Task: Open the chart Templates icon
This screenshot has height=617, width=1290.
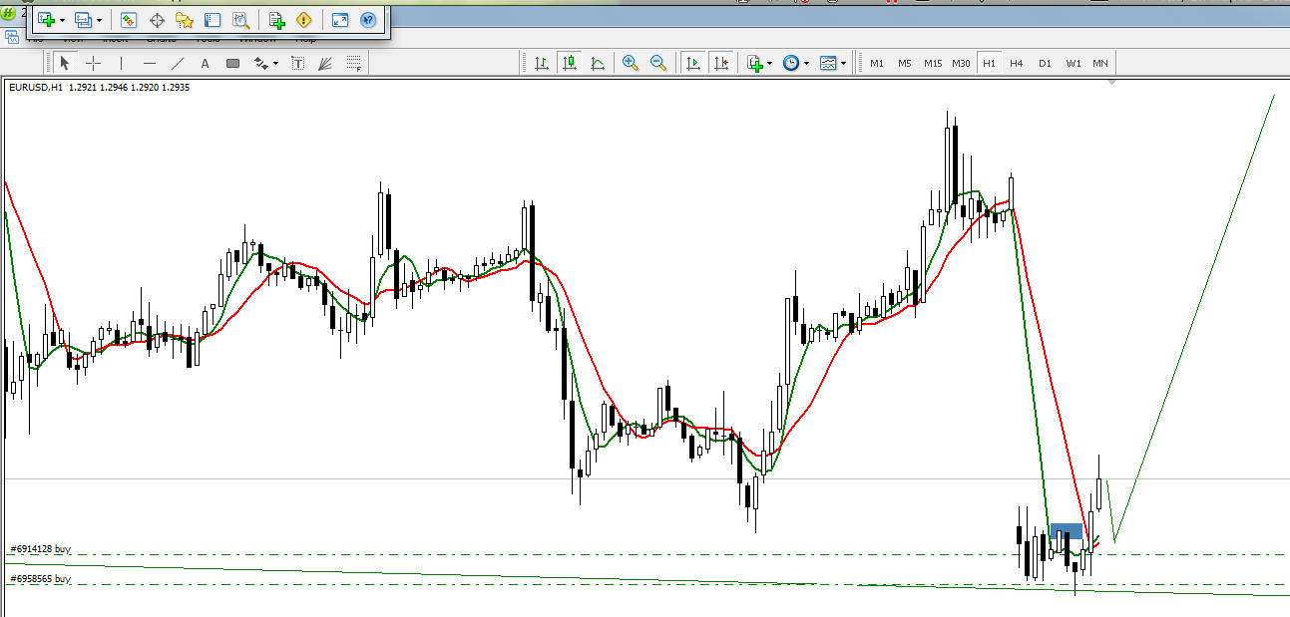Action: coord(828,63)
